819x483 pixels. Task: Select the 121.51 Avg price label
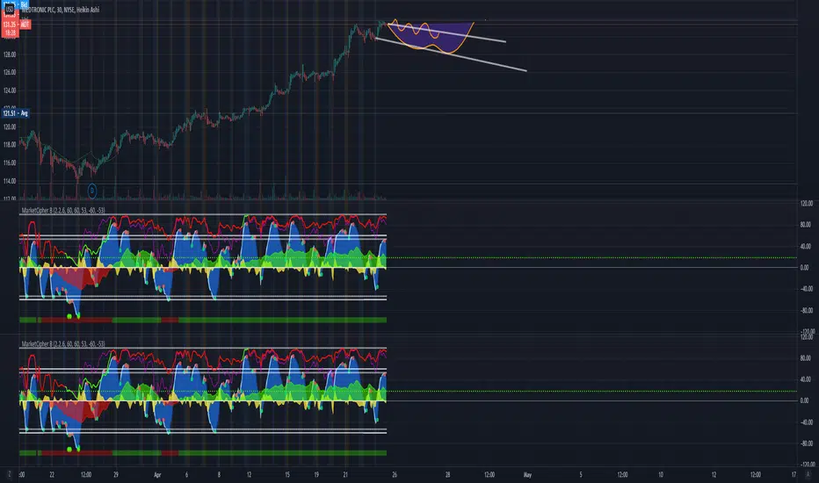16,112
